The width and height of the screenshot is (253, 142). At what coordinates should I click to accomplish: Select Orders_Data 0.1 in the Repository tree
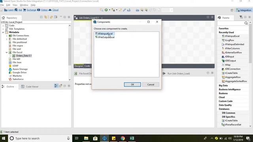tap(24, 56)
